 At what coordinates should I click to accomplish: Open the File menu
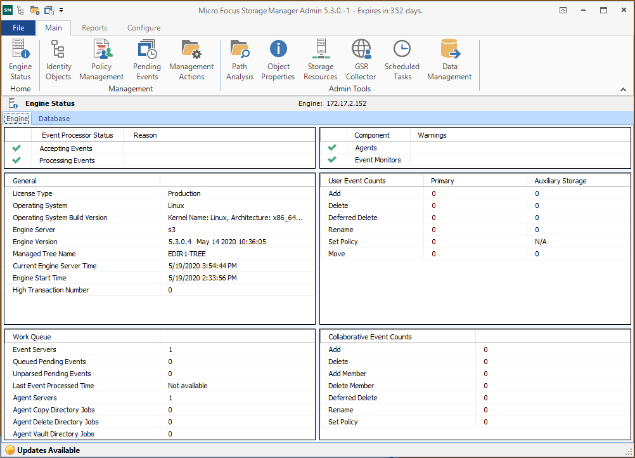coord(18,28)
